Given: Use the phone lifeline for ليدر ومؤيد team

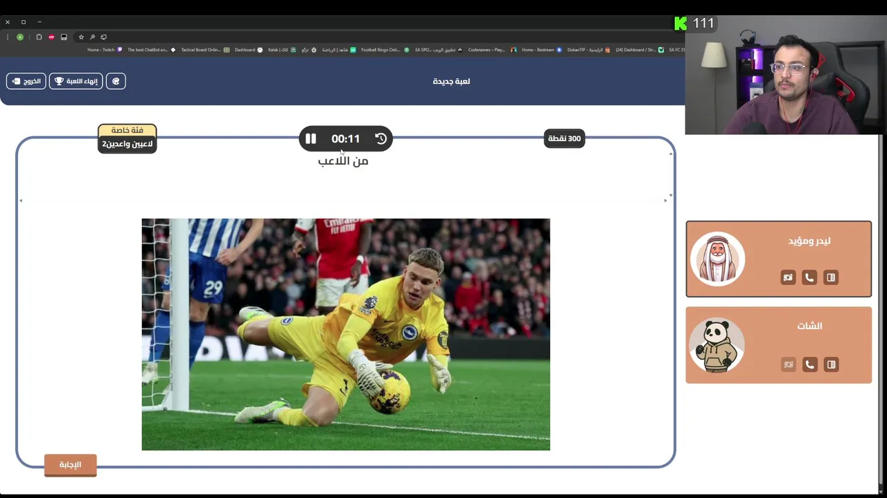Looking at the screenshot, I should point(809,277).
